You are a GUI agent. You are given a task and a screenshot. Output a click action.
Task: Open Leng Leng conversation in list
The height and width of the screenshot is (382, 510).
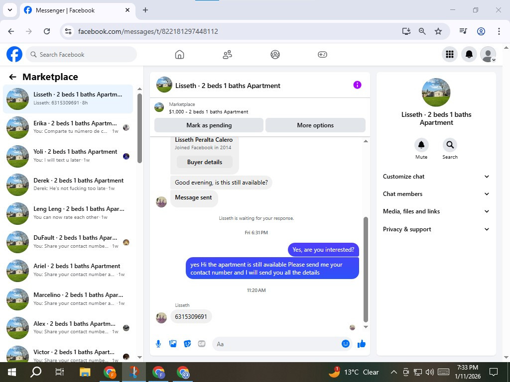[68, 213]
